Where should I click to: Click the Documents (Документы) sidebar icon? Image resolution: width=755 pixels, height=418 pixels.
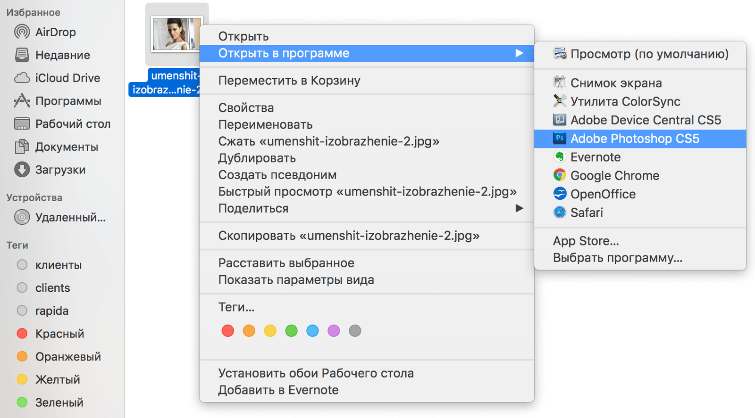(x=22, y=147)
